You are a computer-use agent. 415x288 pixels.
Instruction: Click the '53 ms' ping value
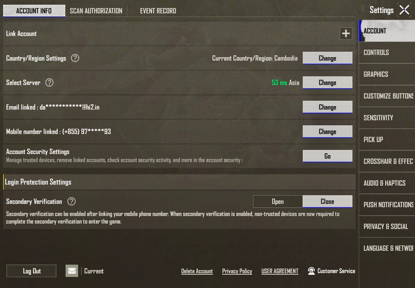(279, 83)
